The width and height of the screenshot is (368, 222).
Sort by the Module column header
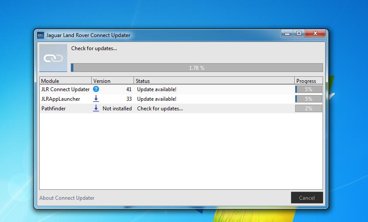[65, 81]
